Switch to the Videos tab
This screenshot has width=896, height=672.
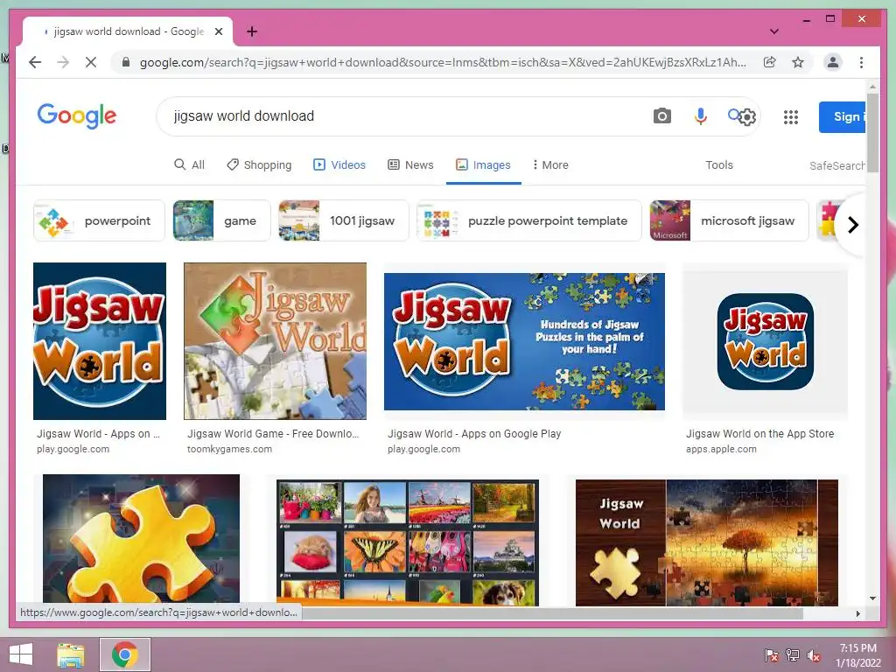(339, 165)
